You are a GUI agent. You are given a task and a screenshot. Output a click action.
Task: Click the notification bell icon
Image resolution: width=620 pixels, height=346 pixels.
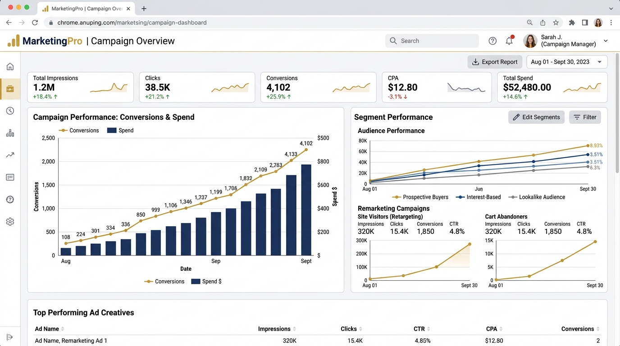tap(509, 41)
